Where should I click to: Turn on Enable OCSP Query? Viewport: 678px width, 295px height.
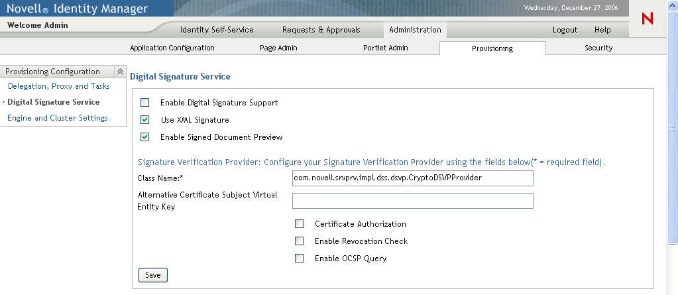point(300,259)
